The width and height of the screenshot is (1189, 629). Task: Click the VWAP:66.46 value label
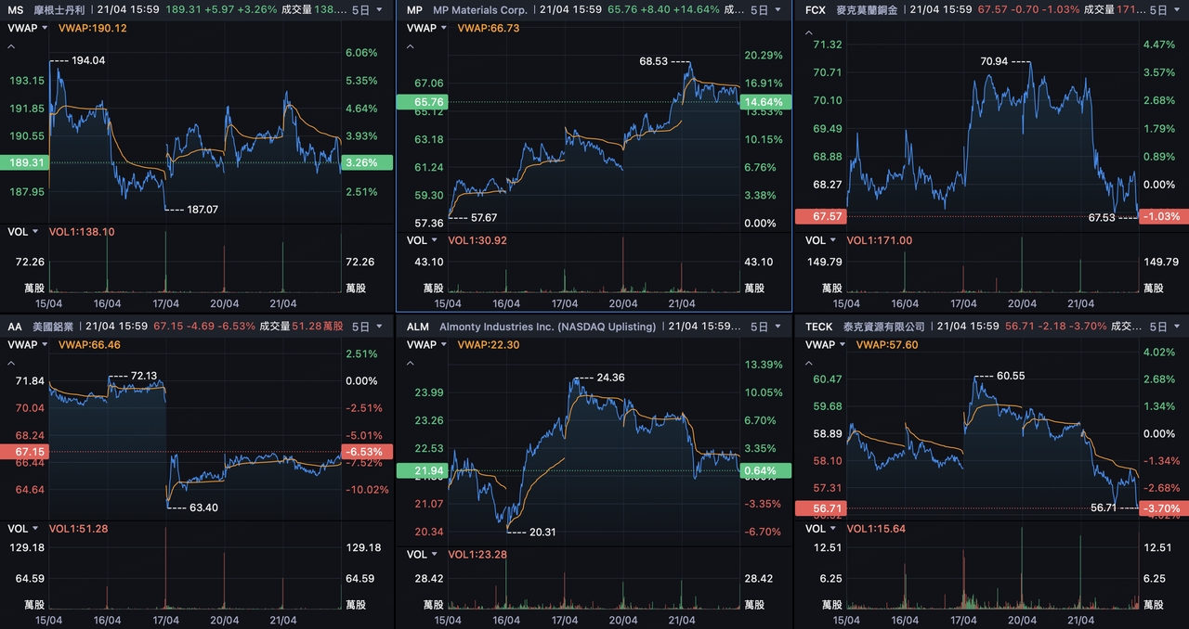click(x=88, y=345)
